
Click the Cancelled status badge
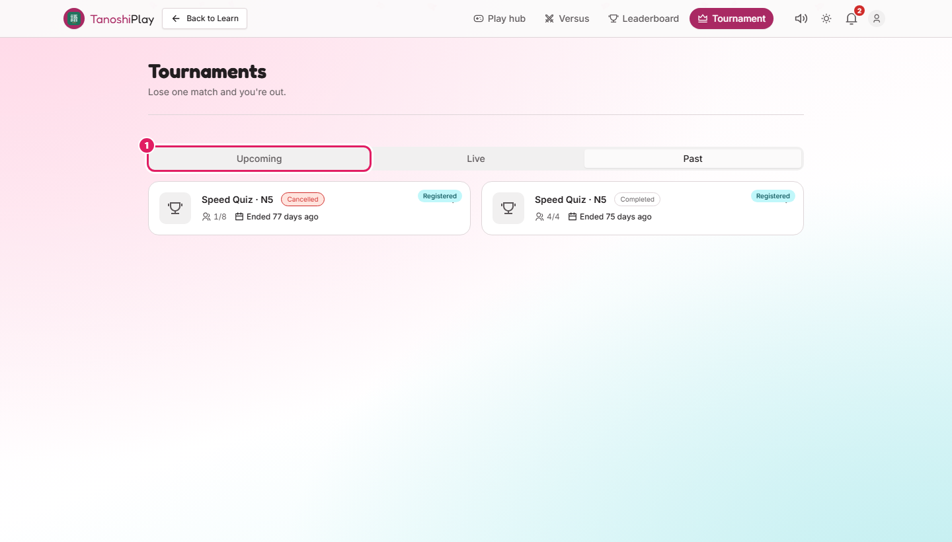click(303, 200)
